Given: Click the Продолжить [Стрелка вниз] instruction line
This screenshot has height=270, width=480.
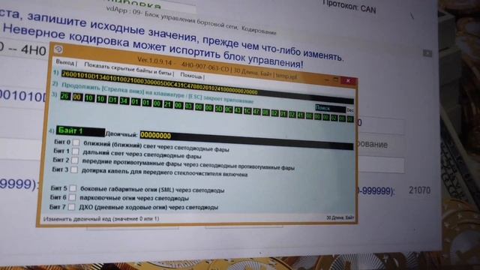Looking at the screenshot, I should click(x=157, y=93).
